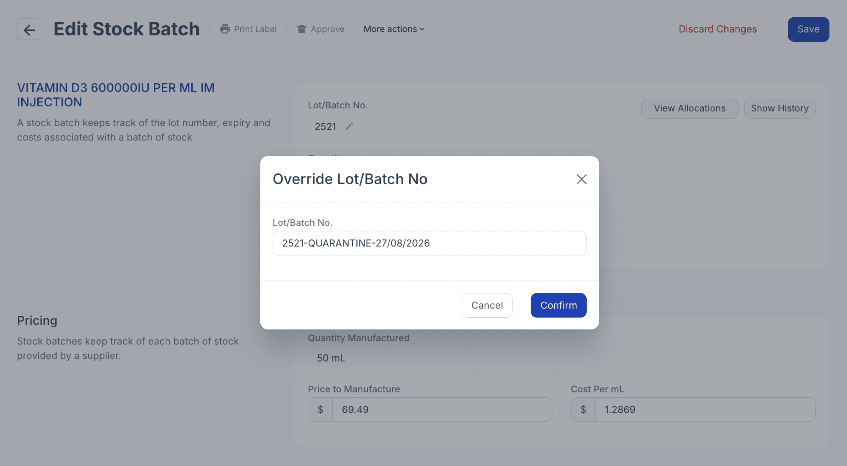847x466 pixels.
Task: Click the Confirm button in the dialog
Action: click(x=558, y=305)
